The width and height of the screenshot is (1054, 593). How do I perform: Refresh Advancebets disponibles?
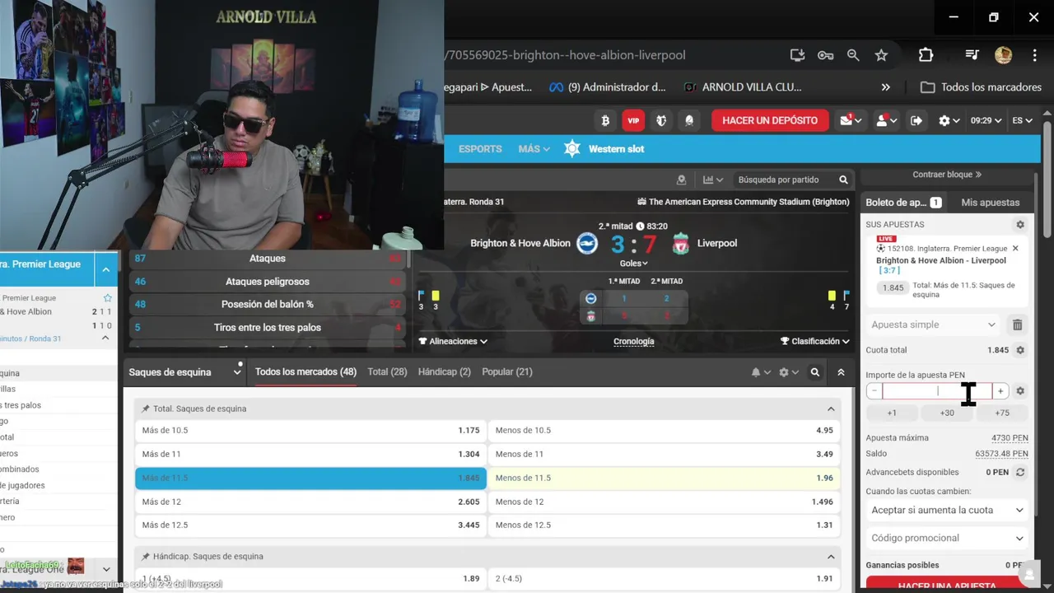pyautogui.click(x=1020, y=472)
